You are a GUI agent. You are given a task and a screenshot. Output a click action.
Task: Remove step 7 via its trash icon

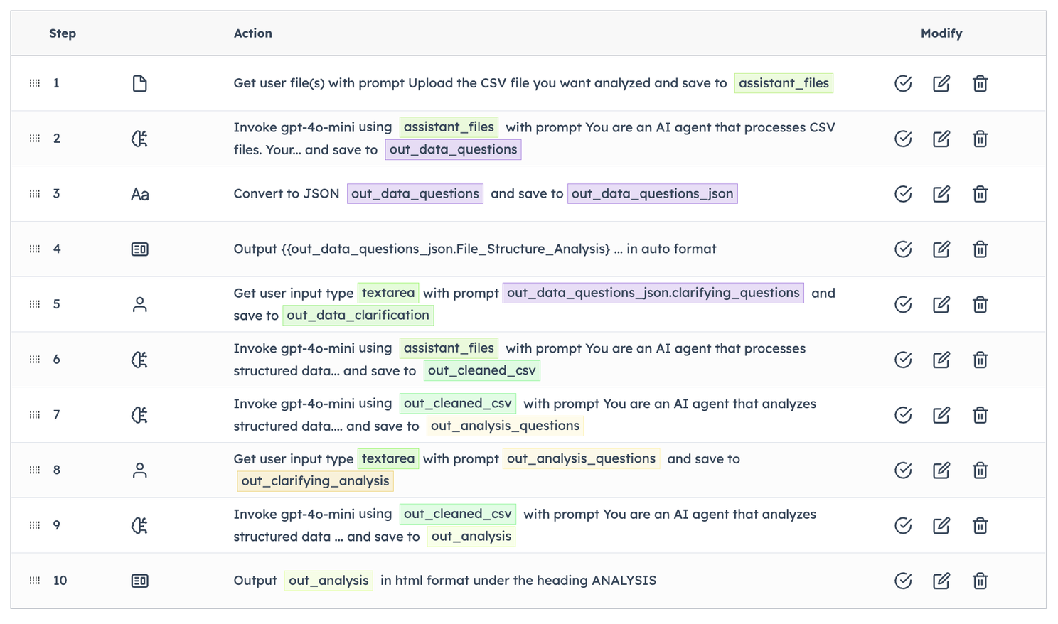point(980,415)
